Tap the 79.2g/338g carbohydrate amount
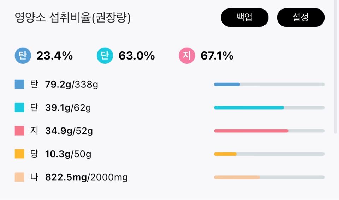This screenshot has width=339, height=200. point(72,85)
